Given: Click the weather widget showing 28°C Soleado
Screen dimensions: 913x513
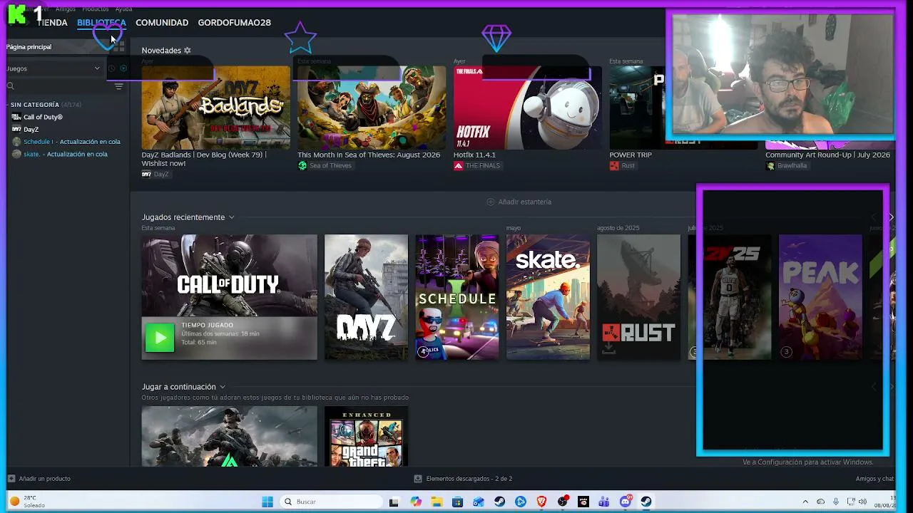Looking at the screenshot, I should (26, 502).
